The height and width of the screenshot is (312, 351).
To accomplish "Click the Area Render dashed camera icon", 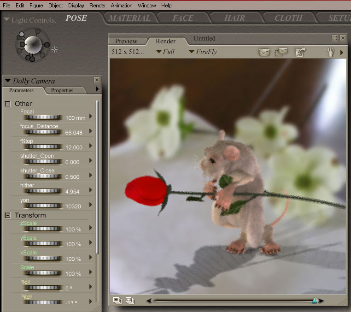I will pos(281,52).
